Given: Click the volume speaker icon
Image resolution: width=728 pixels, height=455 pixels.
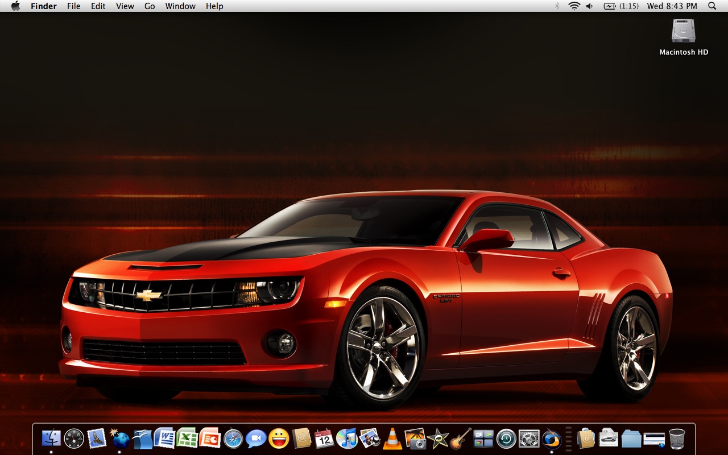Looking at the screenshot, I should 590,6.
